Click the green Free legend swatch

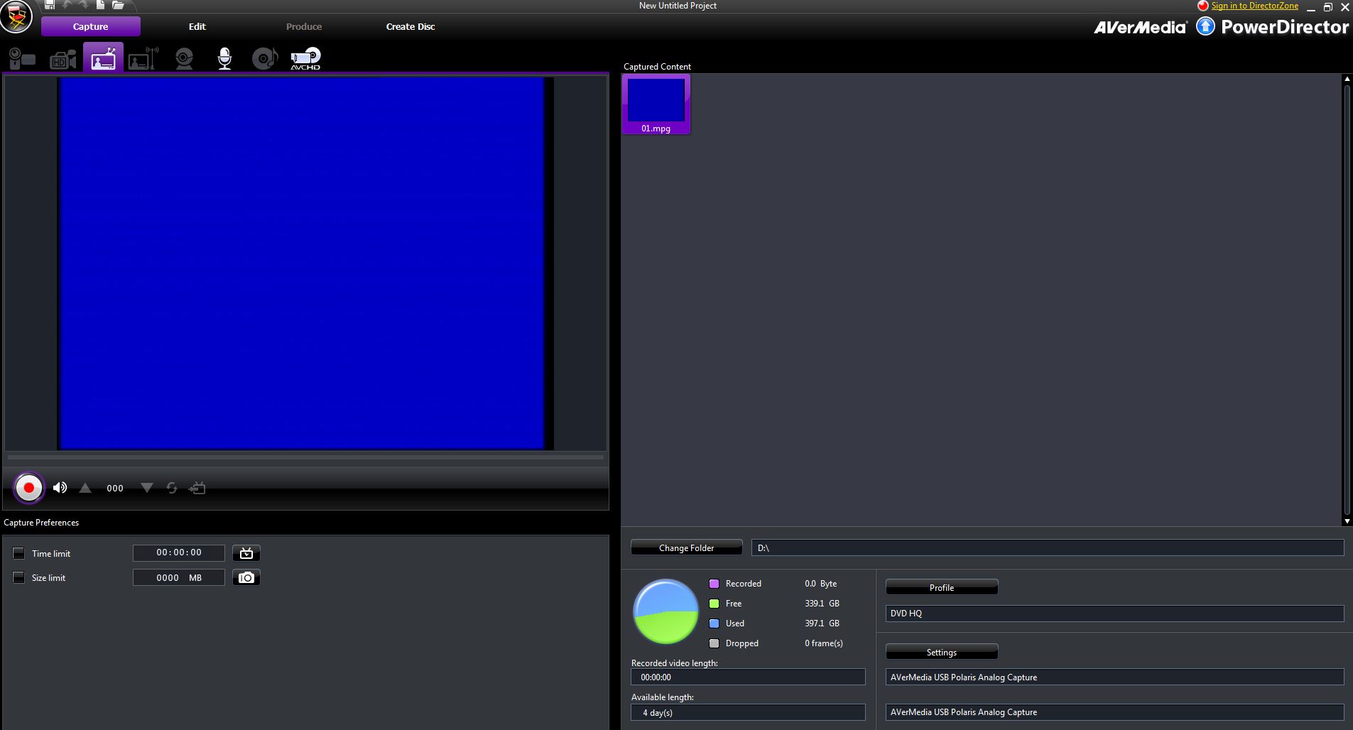(x=714, y=604)
